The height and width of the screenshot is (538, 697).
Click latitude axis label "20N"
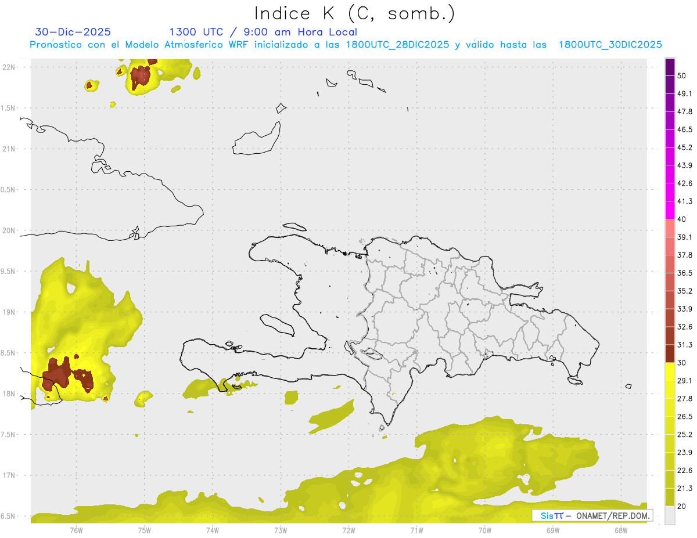[x=9, y=230]
